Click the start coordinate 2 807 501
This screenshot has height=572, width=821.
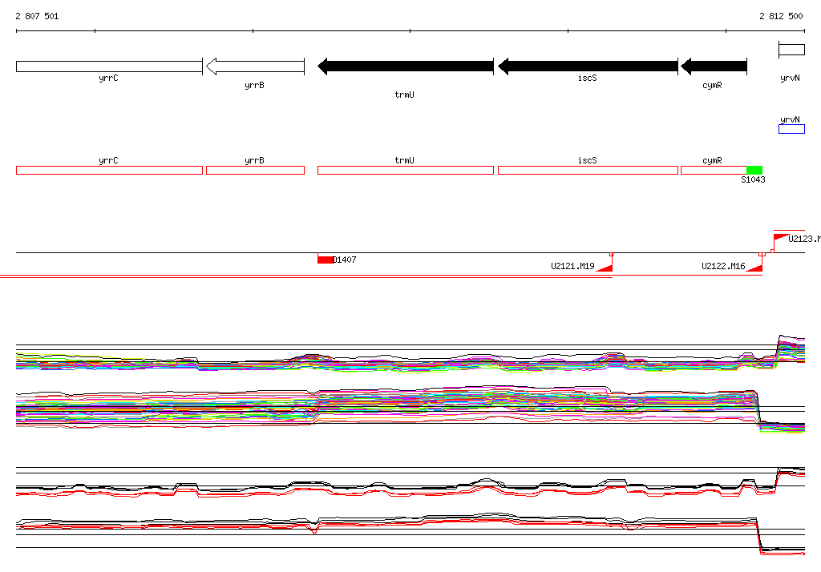(x=37, y=16)
